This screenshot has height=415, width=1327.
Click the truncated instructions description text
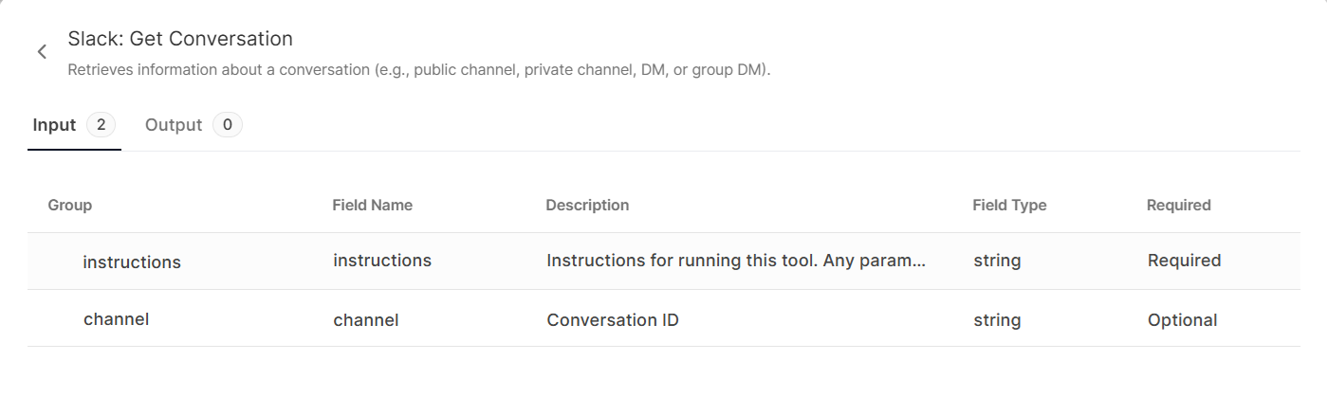(x=736, y=261)
